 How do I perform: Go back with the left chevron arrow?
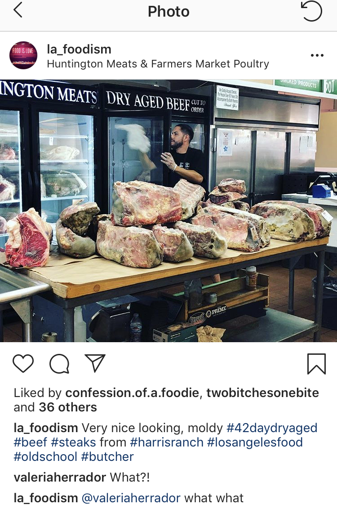18,10
